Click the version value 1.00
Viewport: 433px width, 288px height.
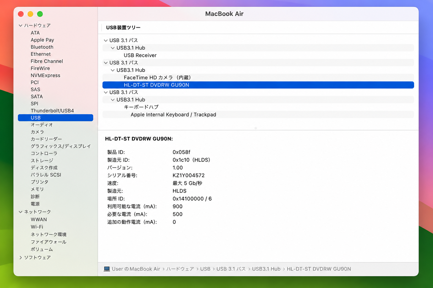coord(178,168)
